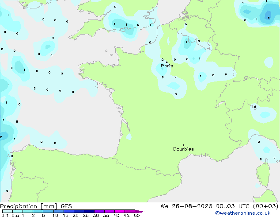Pick the legend swatch between 2 and 5
The width and height of the screenshot is (280, 217).
pyautogui.click(x=38, y=211)
